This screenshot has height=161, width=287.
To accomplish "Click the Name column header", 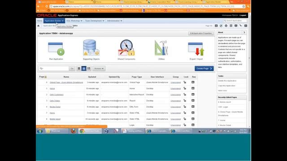I will 66,77.
